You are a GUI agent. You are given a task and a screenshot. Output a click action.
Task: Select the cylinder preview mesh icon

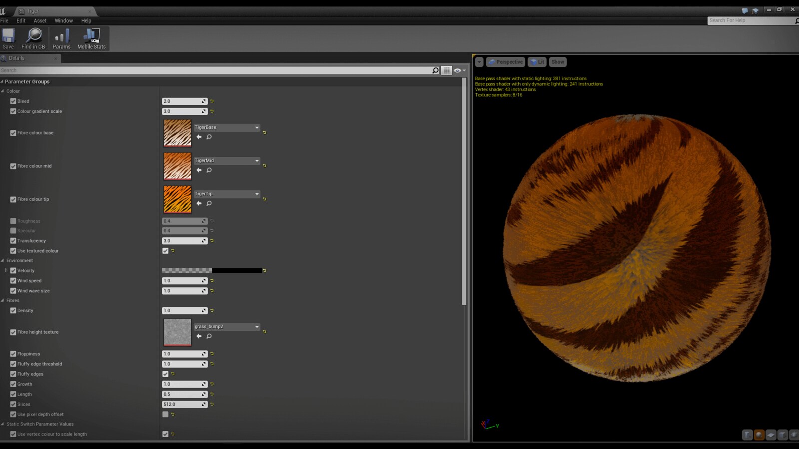[747, 435]
